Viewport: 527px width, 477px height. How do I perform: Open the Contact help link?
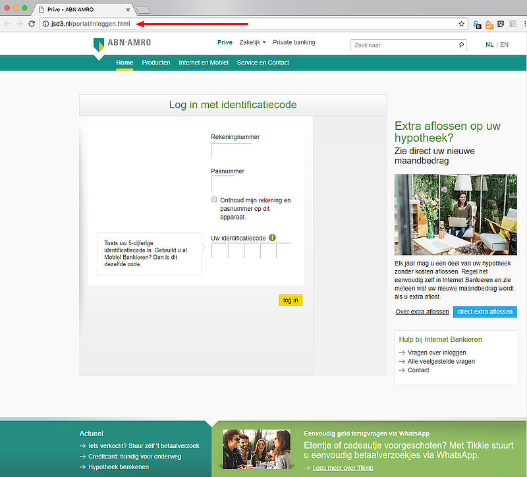pos(418,370)
